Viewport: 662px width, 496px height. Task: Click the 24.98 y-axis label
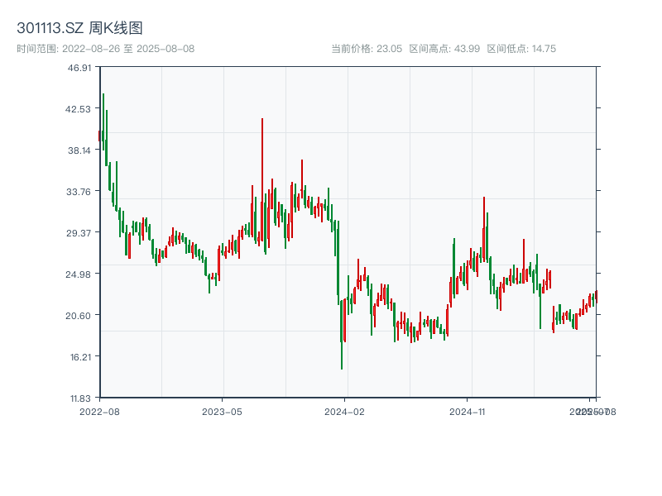(x=79, y=274)
